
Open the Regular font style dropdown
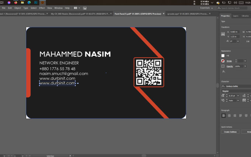(236, 91)
